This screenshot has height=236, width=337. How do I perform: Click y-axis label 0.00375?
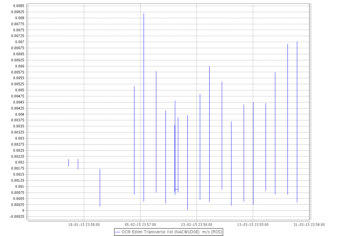[18, 120]
